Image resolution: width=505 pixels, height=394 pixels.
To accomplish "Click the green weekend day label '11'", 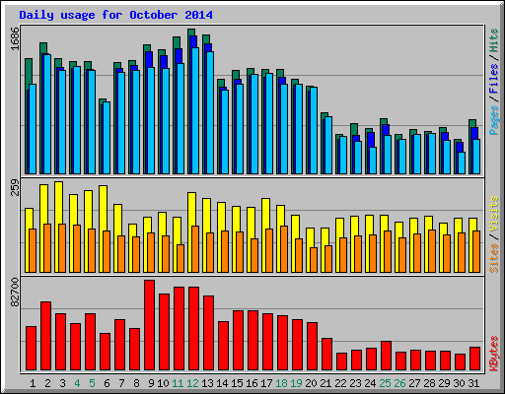I will pos(178,383).
